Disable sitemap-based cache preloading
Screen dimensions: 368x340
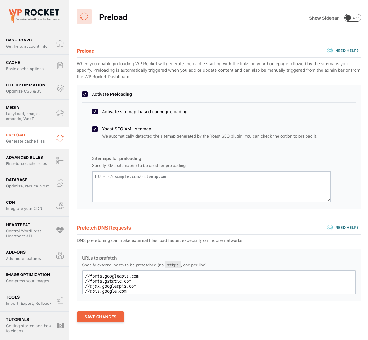94,111
